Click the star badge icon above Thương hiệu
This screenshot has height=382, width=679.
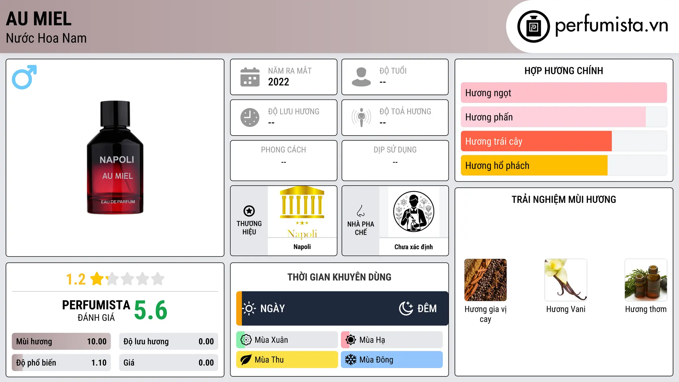249,211
